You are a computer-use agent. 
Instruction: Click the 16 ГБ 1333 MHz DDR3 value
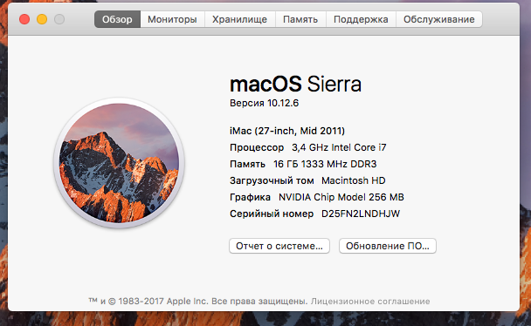tap(325, 164)
